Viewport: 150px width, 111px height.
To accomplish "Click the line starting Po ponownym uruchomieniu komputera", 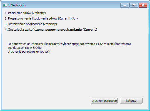I will click(69, 44).
